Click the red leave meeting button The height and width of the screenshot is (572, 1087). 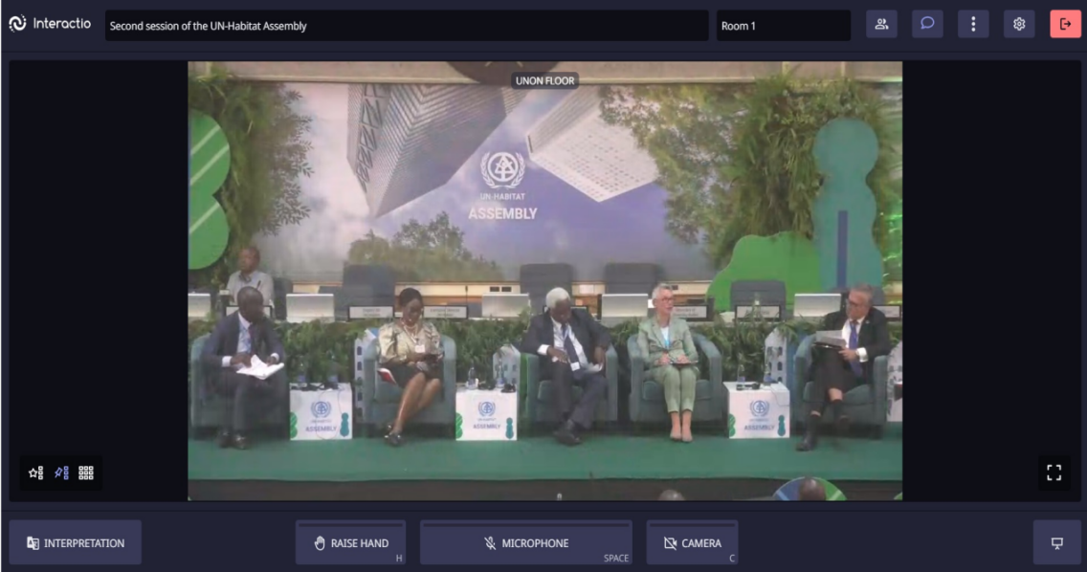pyautogui.click(x=1066, y=24)
